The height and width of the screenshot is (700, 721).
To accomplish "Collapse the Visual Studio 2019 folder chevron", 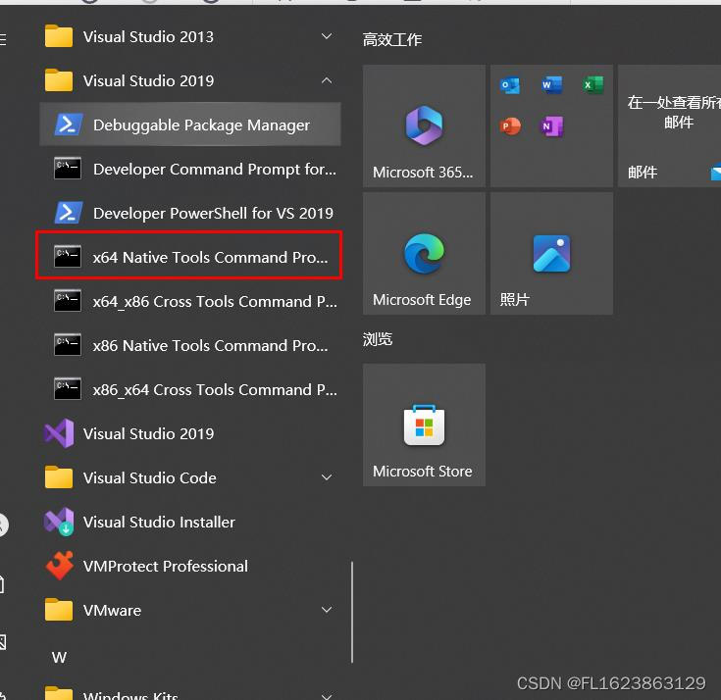I will click(x=327, y=80).
